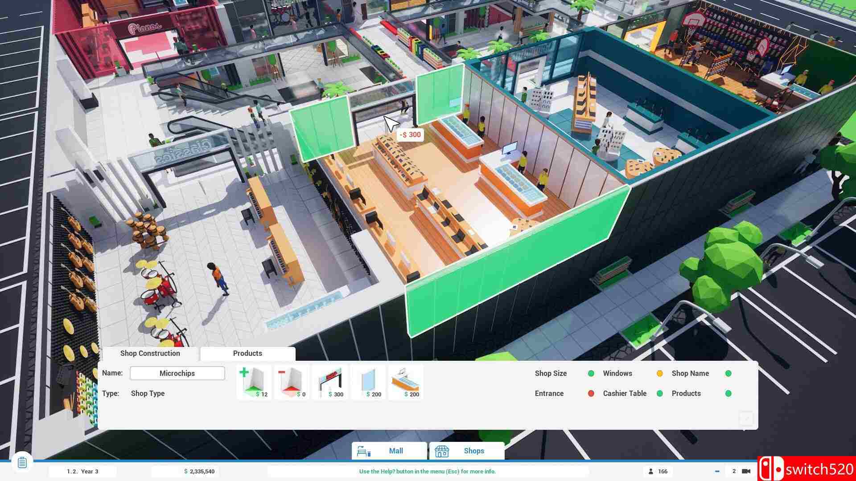Click the visitor count person icon
This screenshot has width=856, height=481.
coord(650,471)
